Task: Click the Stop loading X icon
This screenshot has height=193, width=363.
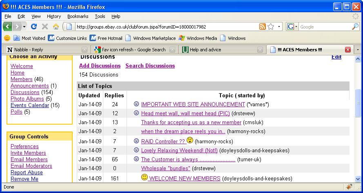Action: pyautogui.click(x=45, y=26)
